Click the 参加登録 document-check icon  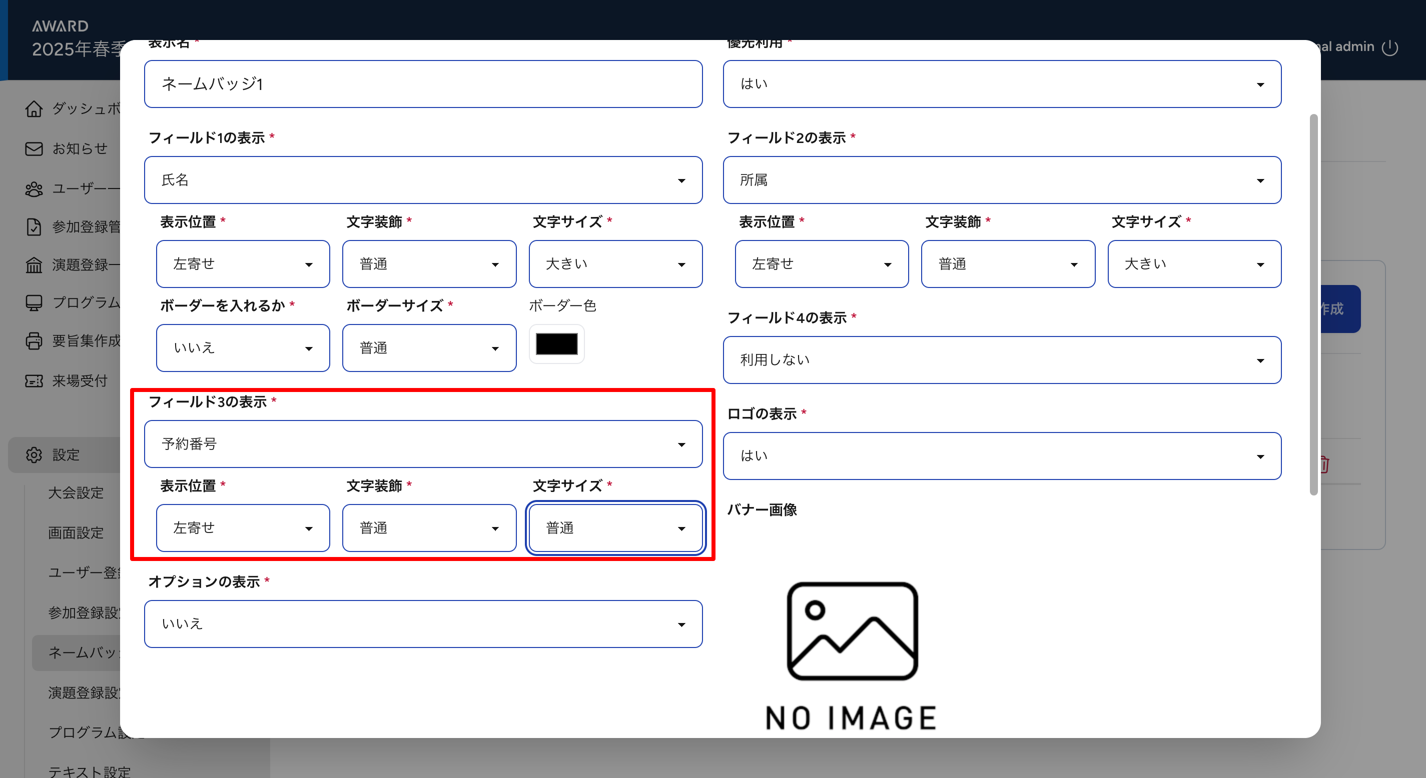coord(34,227)
